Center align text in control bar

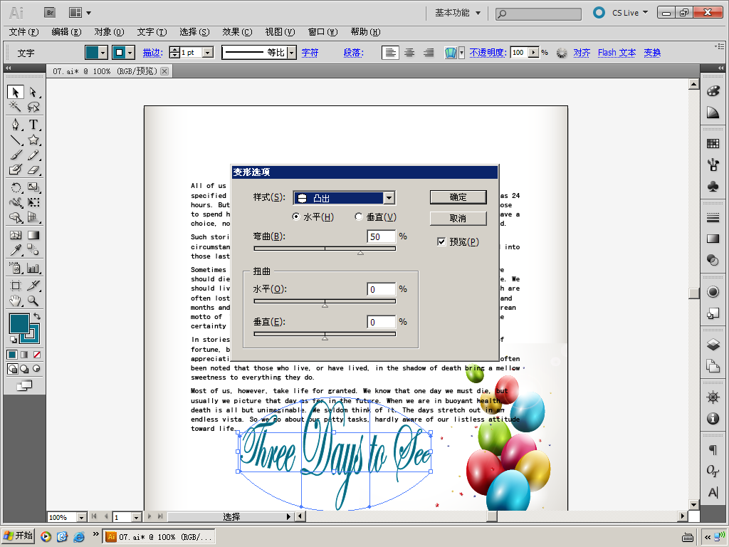pyautogui.click(x=409, y=53)
